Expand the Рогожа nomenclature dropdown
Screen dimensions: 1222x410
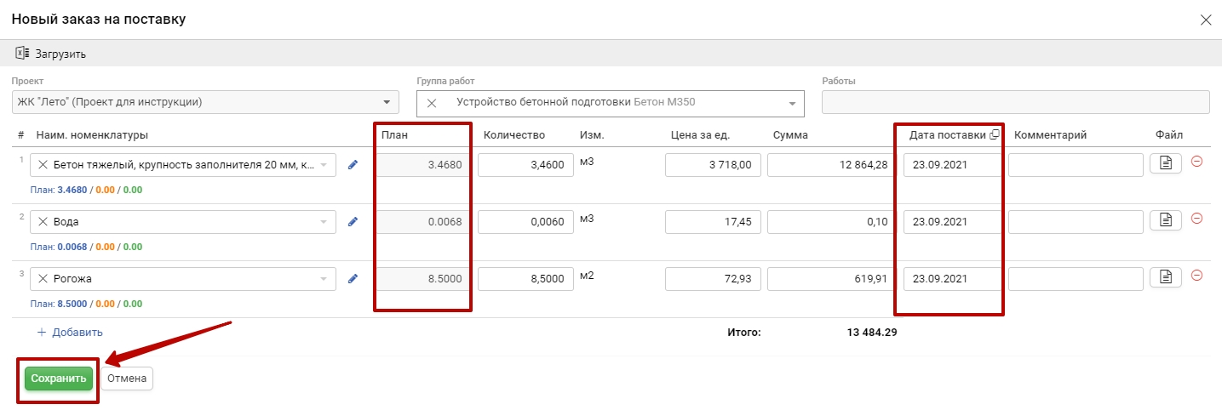pos(324,279)
